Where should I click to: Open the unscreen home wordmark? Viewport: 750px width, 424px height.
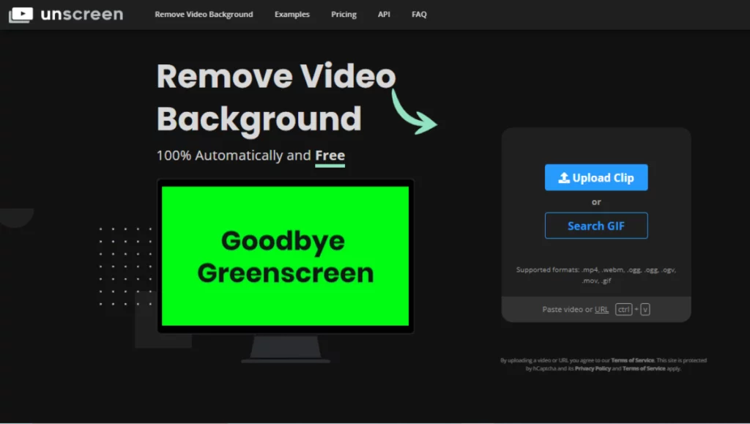(x=82, y=15)
